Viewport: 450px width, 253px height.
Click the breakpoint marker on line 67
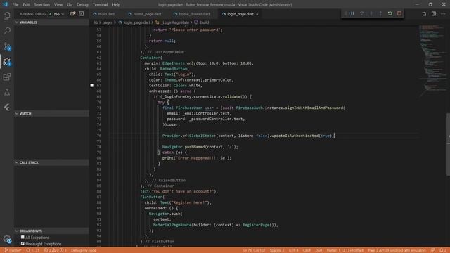coord(92,85)
